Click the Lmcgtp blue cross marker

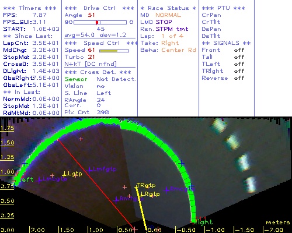tap(39, 180)
